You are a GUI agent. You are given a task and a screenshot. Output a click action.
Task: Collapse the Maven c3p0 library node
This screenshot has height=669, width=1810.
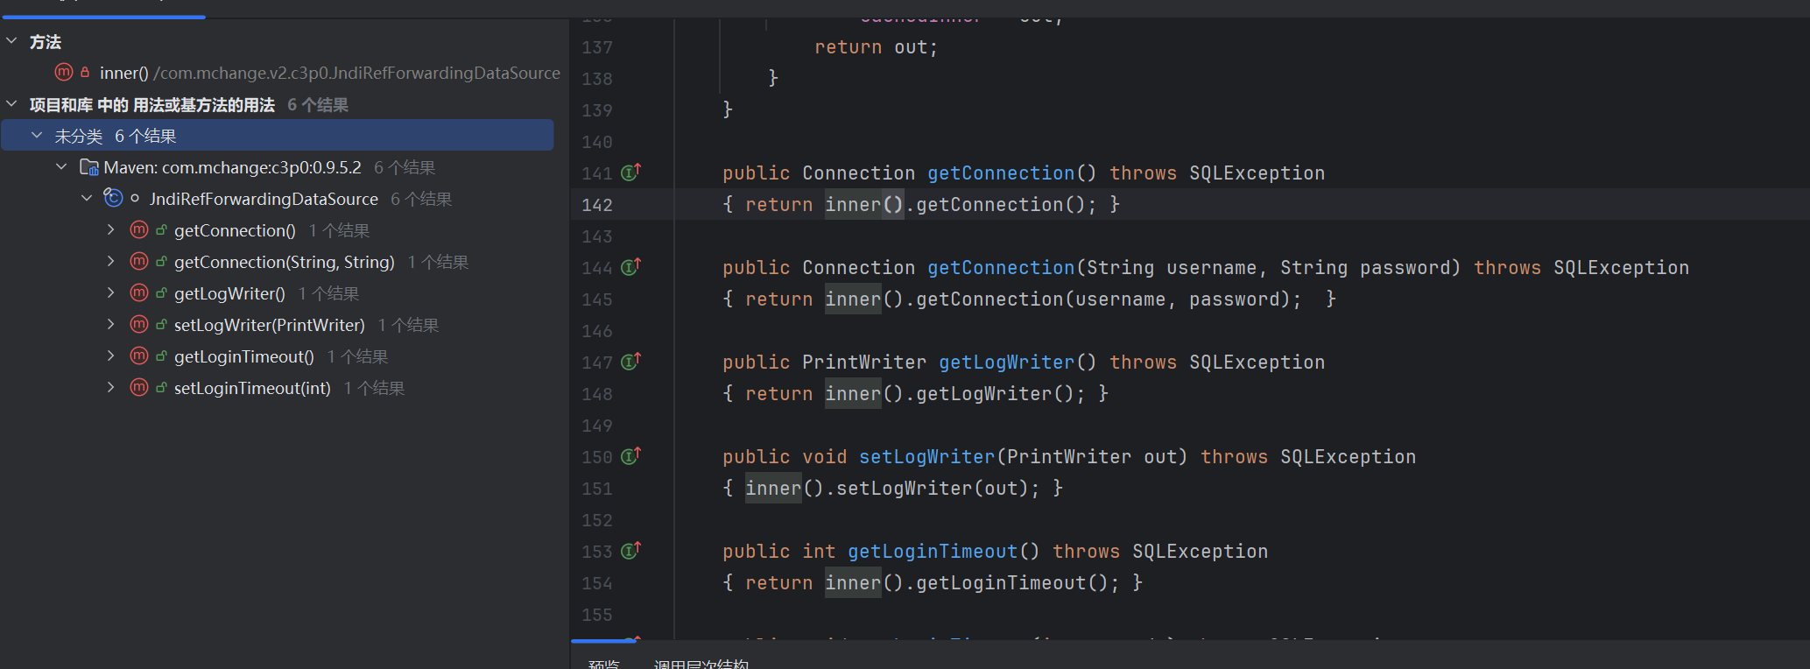tap(61, 167)
